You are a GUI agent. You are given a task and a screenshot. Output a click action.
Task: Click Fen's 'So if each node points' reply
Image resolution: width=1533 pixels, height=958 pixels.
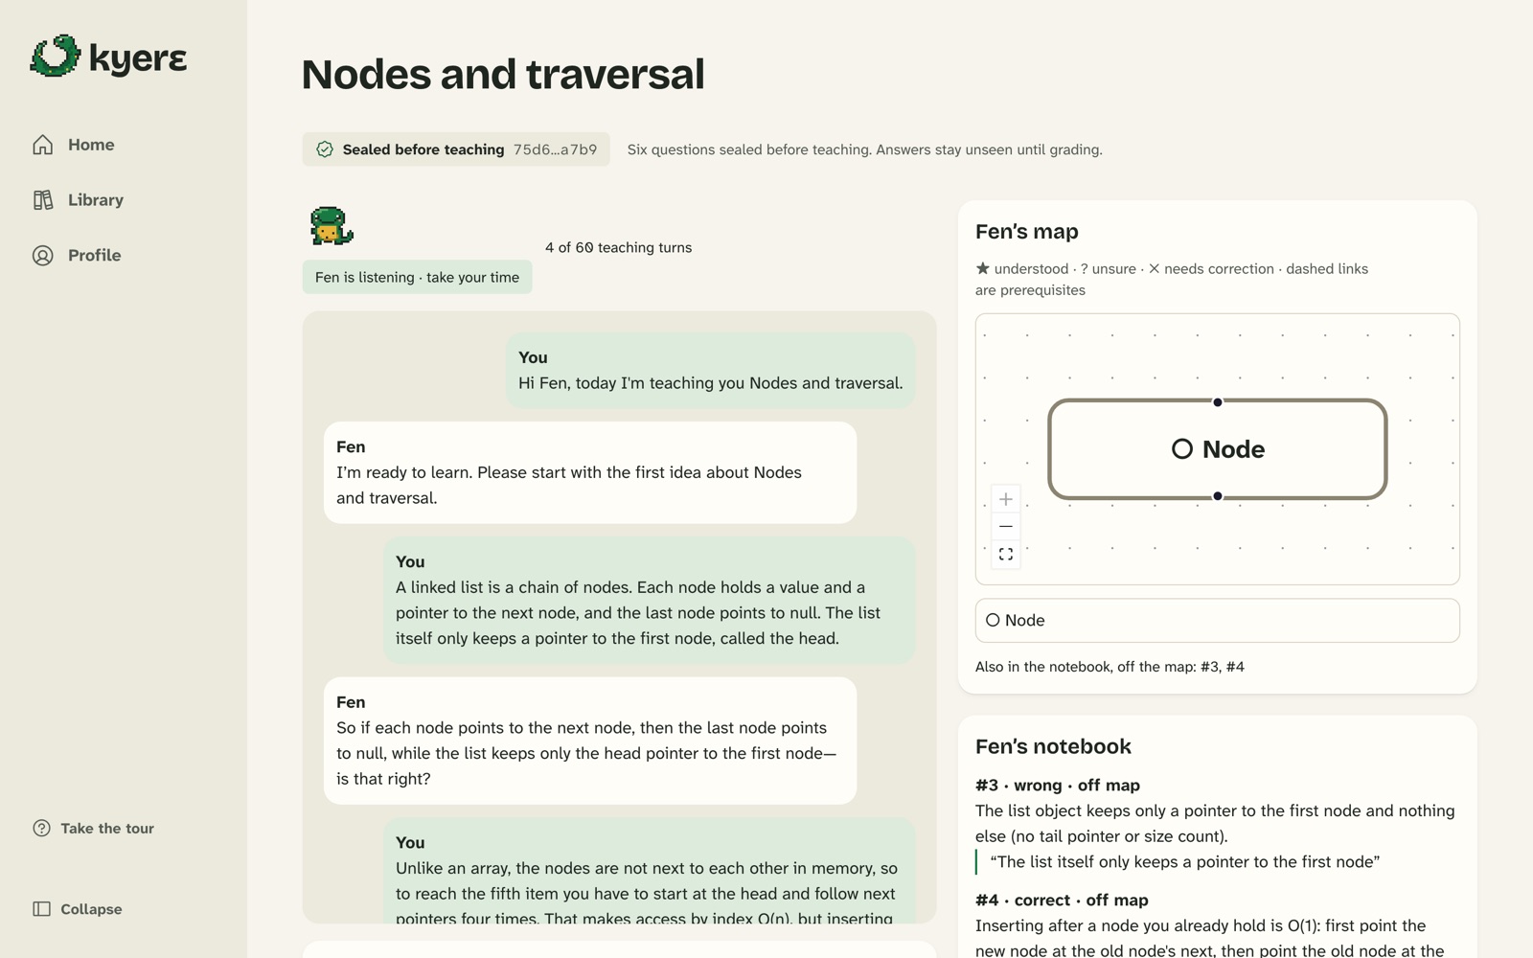coord(590,741)
